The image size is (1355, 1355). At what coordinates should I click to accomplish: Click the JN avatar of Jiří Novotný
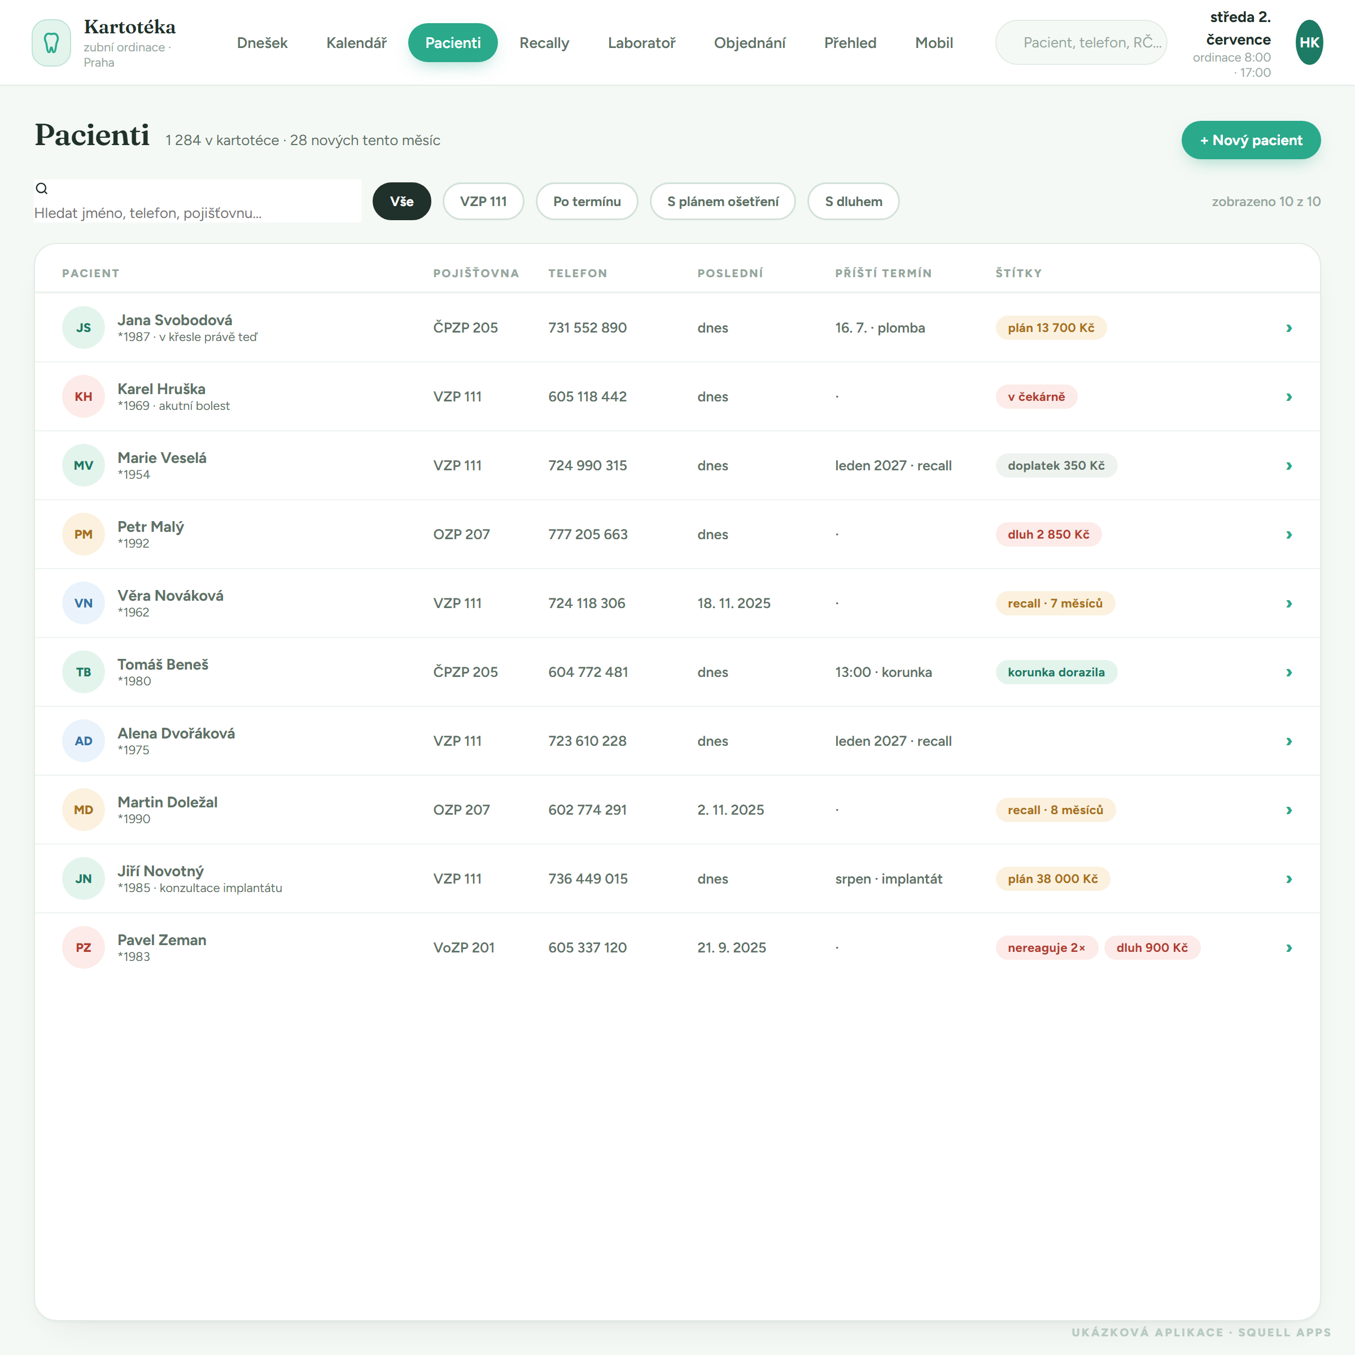[84, 879]
